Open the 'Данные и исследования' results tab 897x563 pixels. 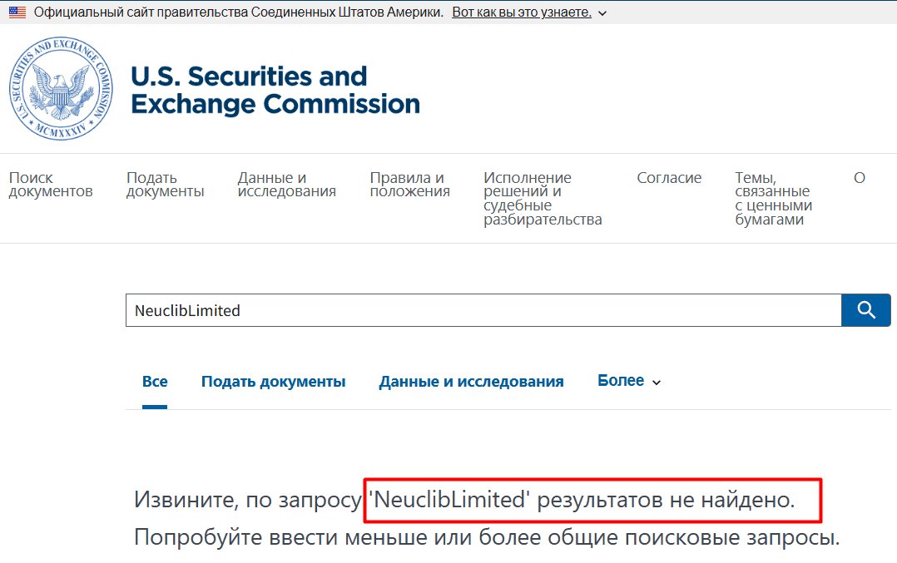471,381
